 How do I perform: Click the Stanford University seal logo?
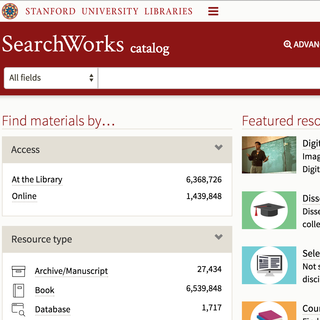10,11
